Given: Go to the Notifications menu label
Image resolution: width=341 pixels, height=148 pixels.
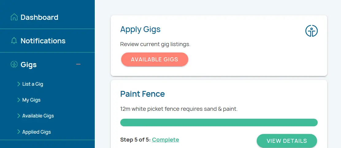Looking at the screenshot, I should 43,41.
